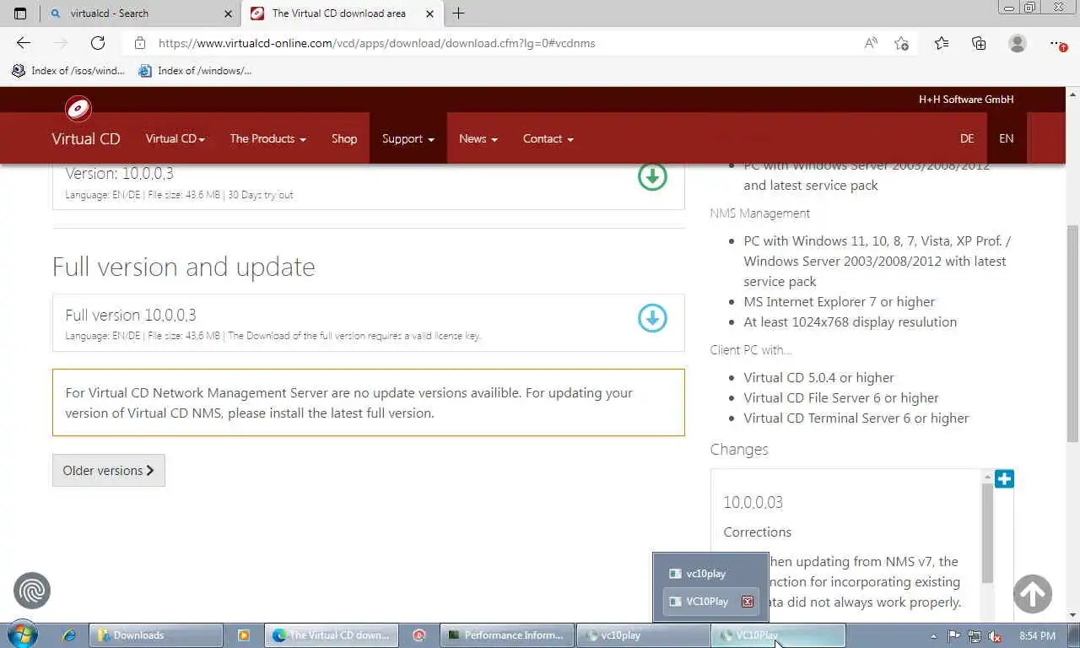
Task: Close the Virtual CD download area tab
Action: pos(429,13)
